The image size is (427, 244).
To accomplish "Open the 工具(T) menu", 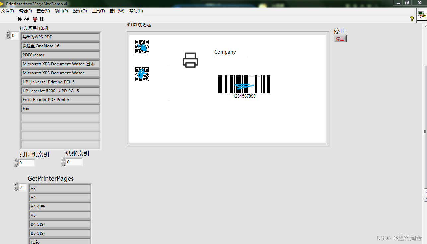I will click(x=98, y=11).
